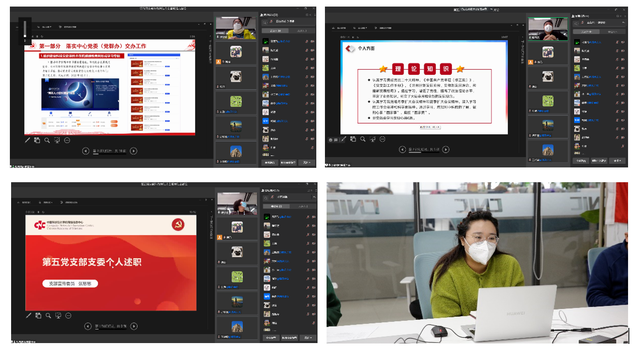Open more options ellipsis icon in top-right presentation
This screenshot has height=348, width=633.
383,139
